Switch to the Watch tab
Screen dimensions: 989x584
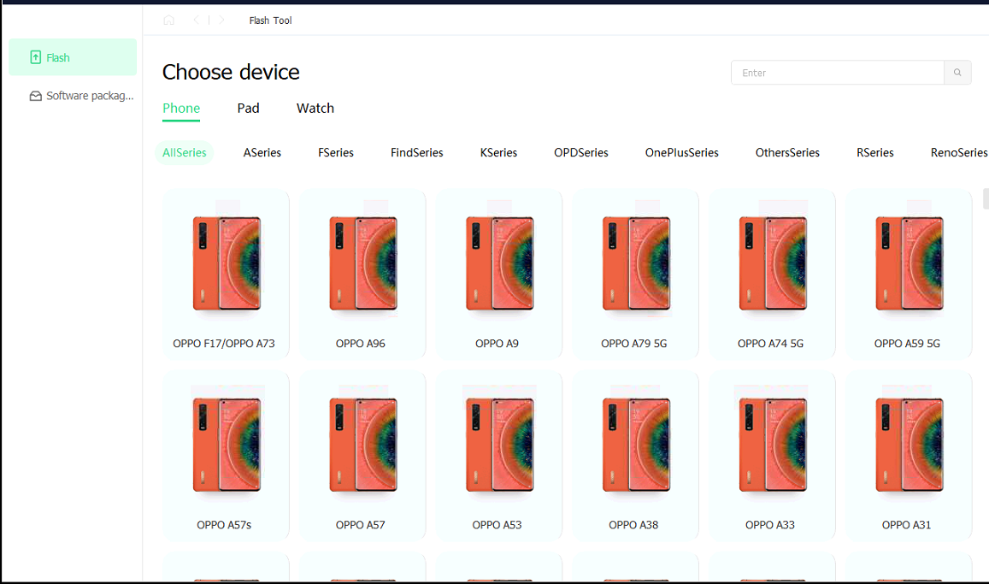pyautogui.click(x=315, y=108)
